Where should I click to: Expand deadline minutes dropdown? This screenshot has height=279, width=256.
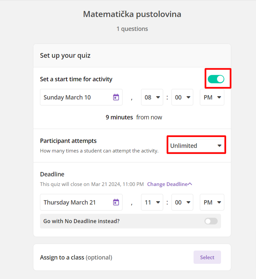point(182,202)
